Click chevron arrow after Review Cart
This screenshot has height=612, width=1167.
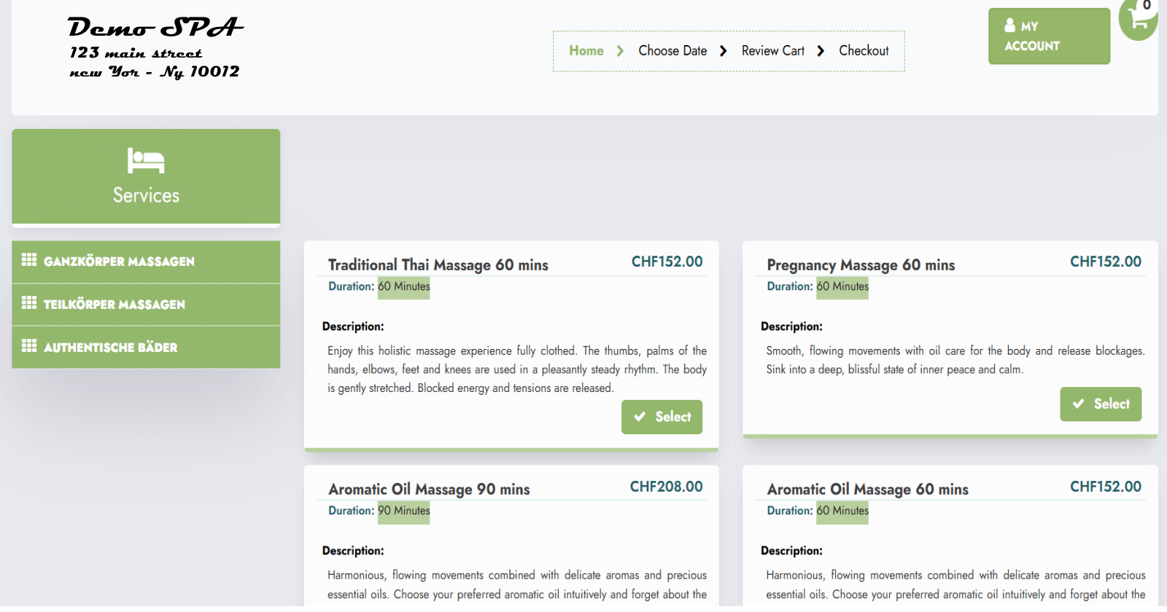pyautogui.click(x=821, y=51)
